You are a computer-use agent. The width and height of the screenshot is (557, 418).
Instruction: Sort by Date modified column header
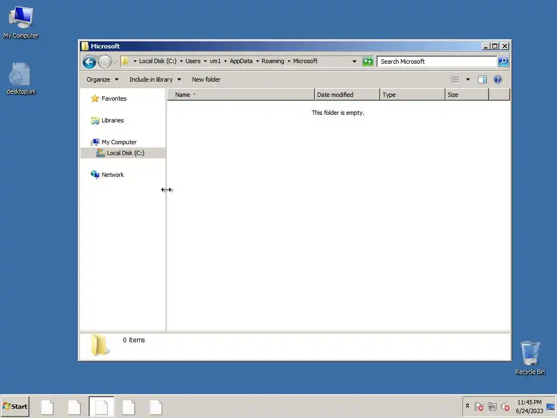point(347,95)
